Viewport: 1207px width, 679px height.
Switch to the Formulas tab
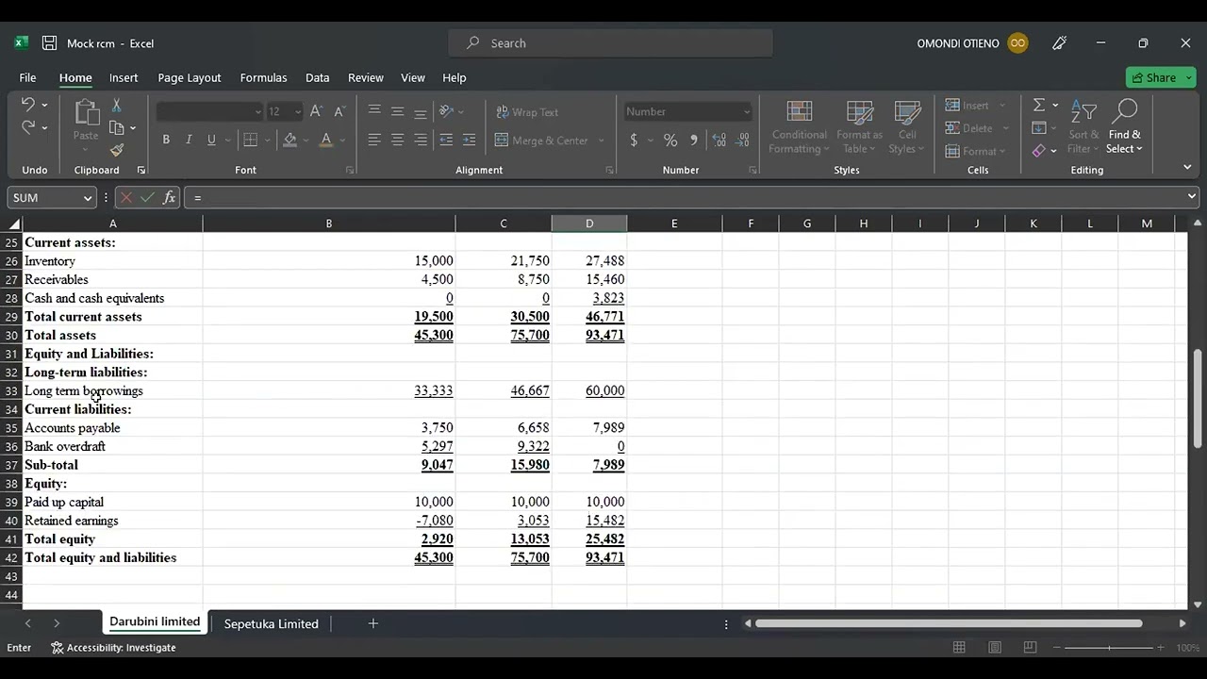263,77
